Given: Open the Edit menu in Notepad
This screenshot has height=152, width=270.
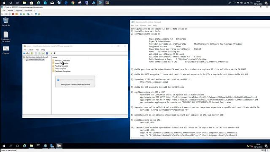Looking at the screenshot, I should click(137, 26).
